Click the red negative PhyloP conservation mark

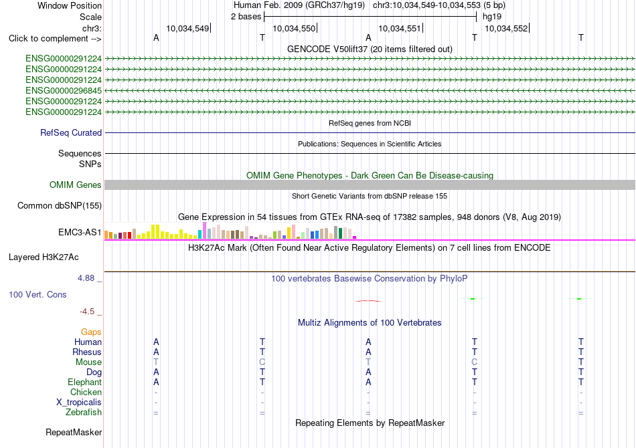[368, 301]
